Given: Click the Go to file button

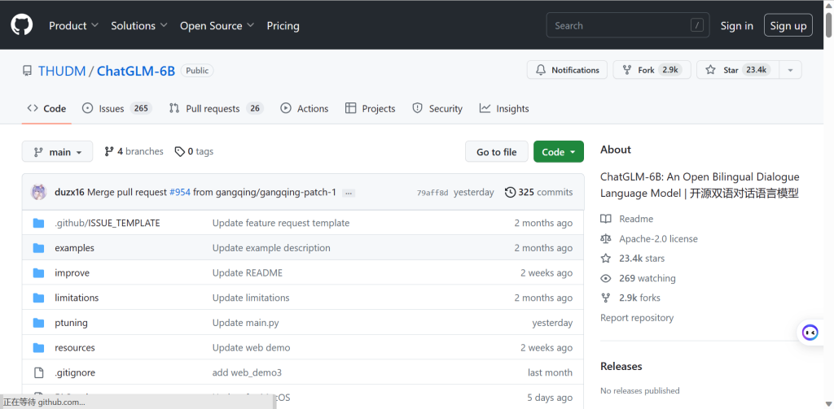Looking at the screenshot, I should coord(496,152).
